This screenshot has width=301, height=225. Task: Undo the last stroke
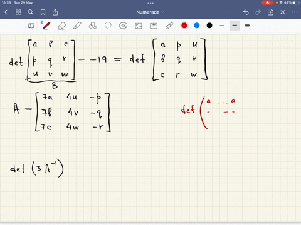pos(246,12)
